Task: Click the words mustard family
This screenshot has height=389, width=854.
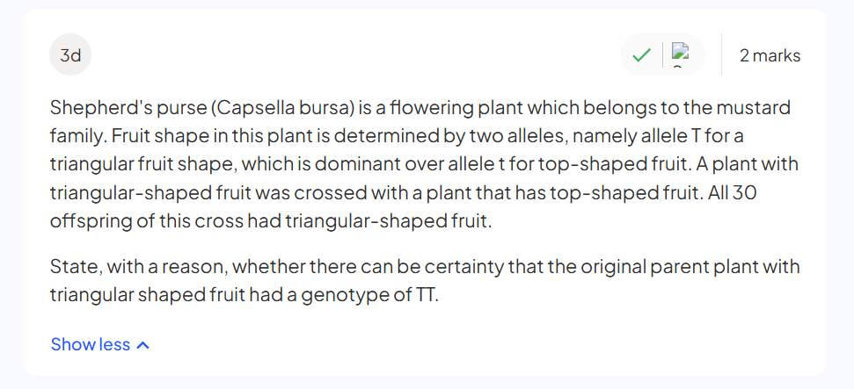Action: coord(420,122)
